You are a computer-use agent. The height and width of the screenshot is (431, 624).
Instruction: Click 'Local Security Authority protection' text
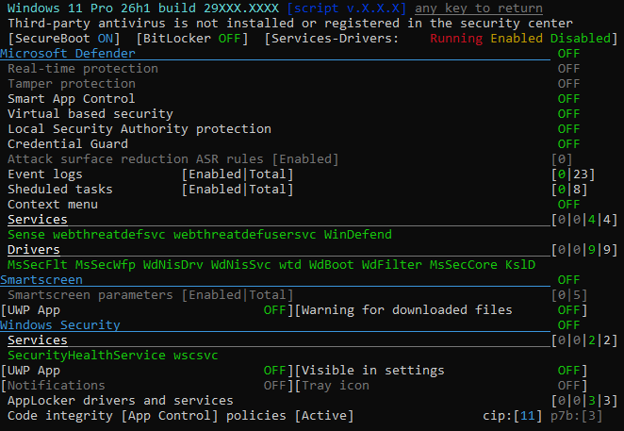[x=140, y=129]
